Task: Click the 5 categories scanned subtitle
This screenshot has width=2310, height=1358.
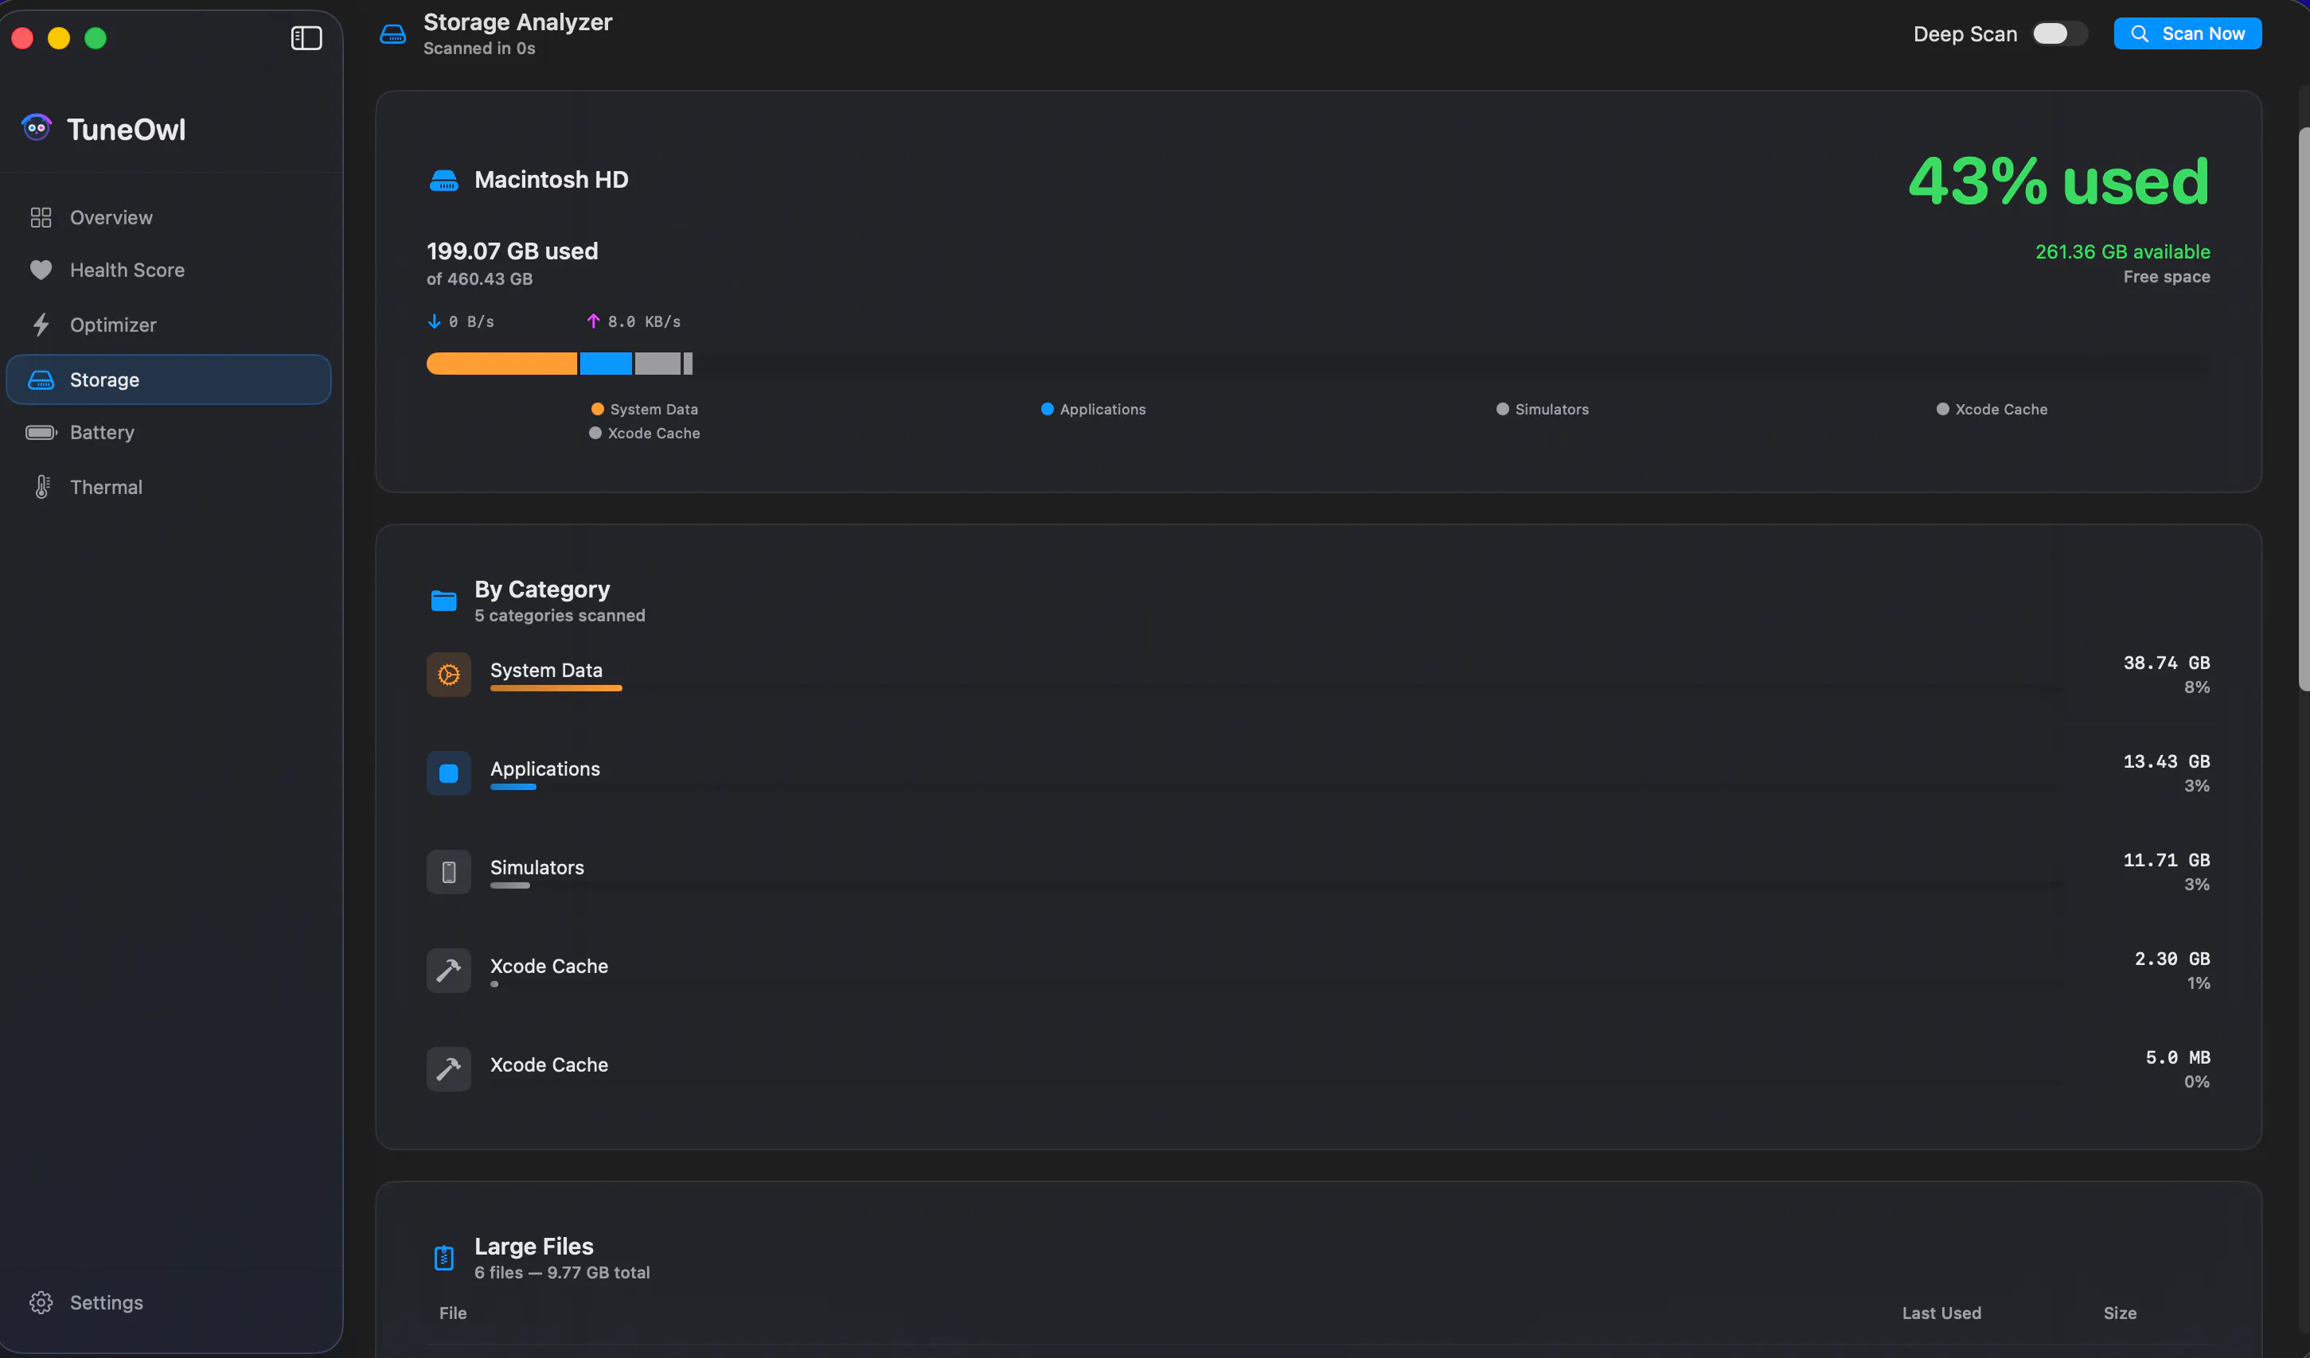Action: coord(560,616)
